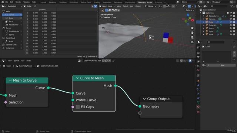Screen dimensions: 237x133
Task: Click the Z axis gizmo
Action: (188, 15)
